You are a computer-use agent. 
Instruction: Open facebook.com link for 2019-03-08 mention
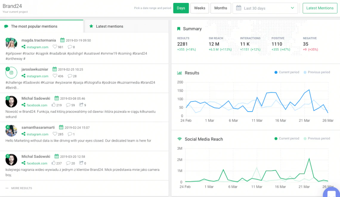(x=37, y=105)
